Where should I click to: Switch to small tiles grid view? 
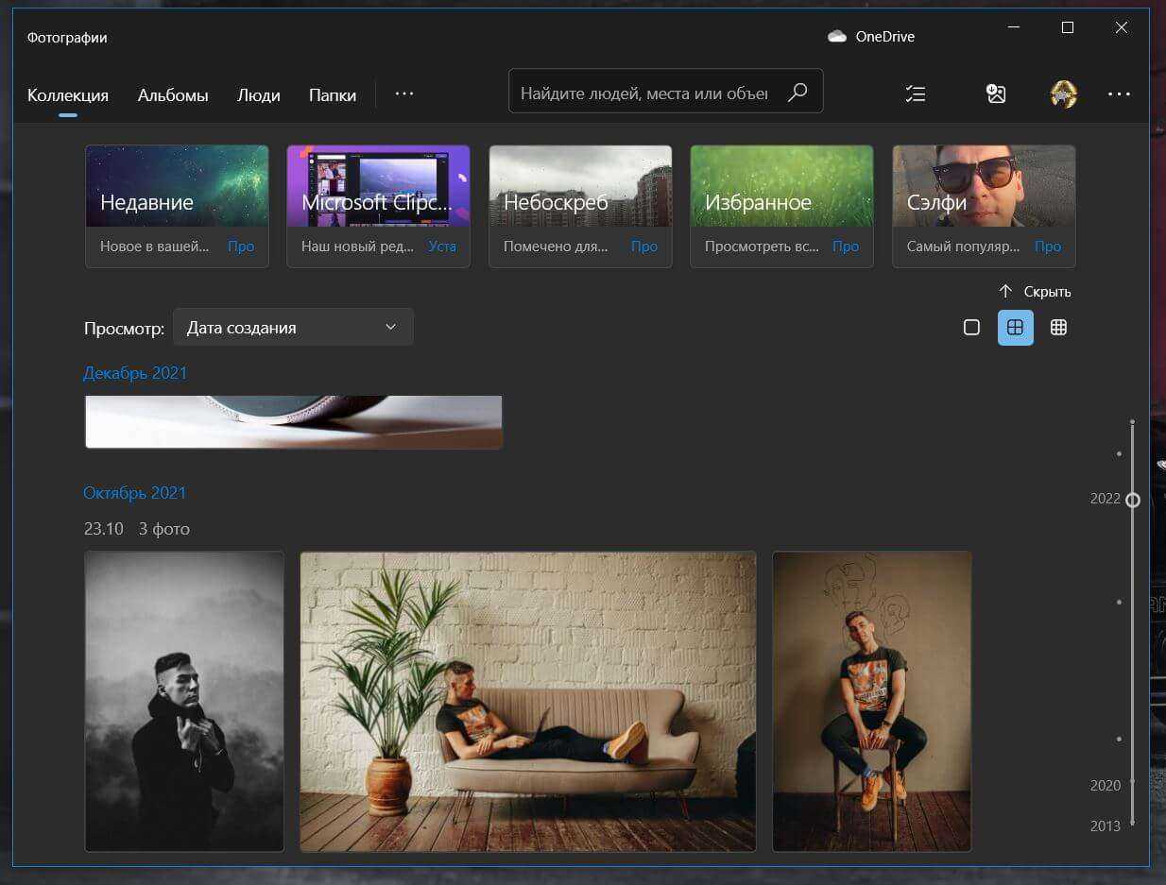tap(1058, 328)
